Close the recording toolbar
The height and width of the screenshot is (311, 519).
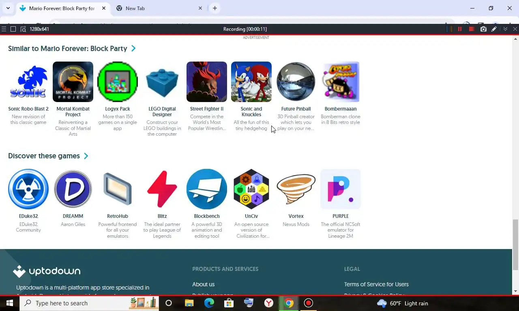pyautogui.click(x=515, y=29)
